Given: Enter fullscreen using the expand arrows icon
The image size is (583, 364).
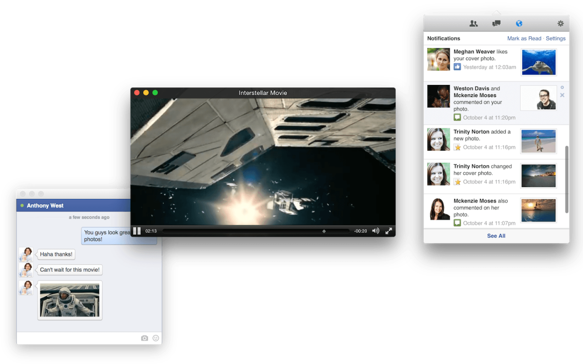Looking at the screenshot, I should (x=388, y=231).
